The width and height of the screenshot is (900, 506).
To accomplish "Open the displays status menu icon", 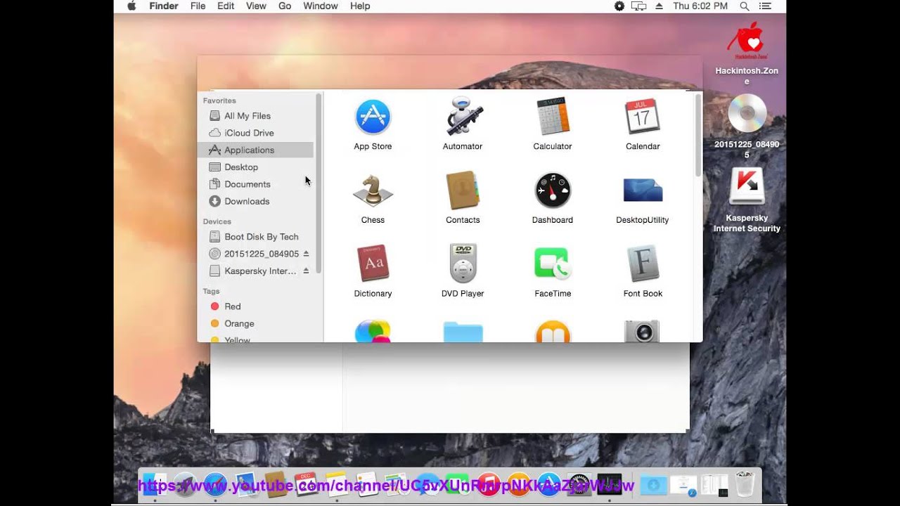I will tap(638, 6).
